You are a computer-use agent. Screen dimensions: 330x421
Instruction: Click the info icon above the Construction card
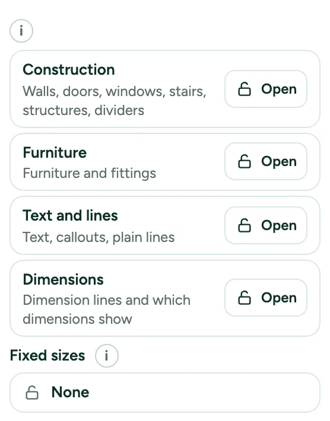(21, 31)
